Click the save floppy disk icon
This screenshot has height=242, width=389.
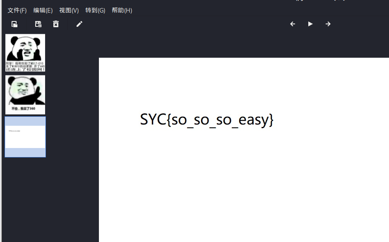(38, 24)
